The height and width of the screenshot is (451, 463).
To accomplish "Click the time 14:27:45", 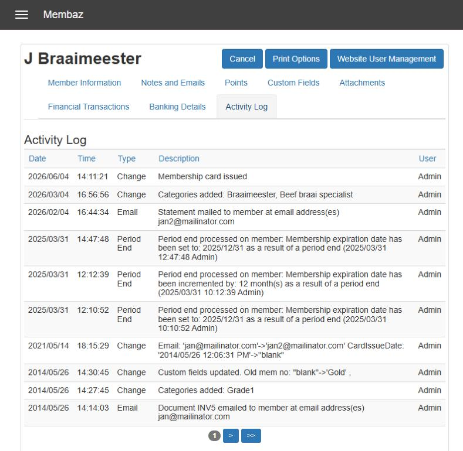I will 93,390.
